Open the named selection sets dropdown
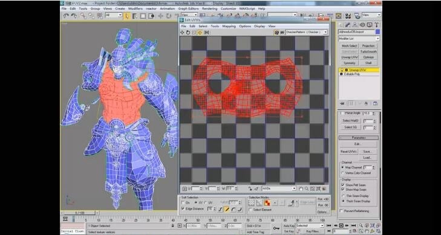This screenshot has height=235, width=441. click(x=282, y=15)
